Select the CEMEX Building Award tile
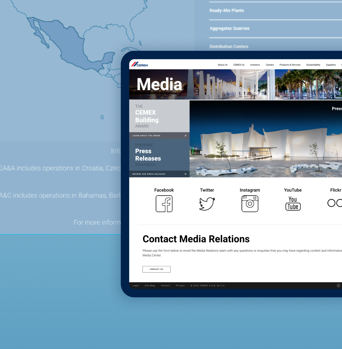This screenshot has width=342, height=349. [159, 116]
